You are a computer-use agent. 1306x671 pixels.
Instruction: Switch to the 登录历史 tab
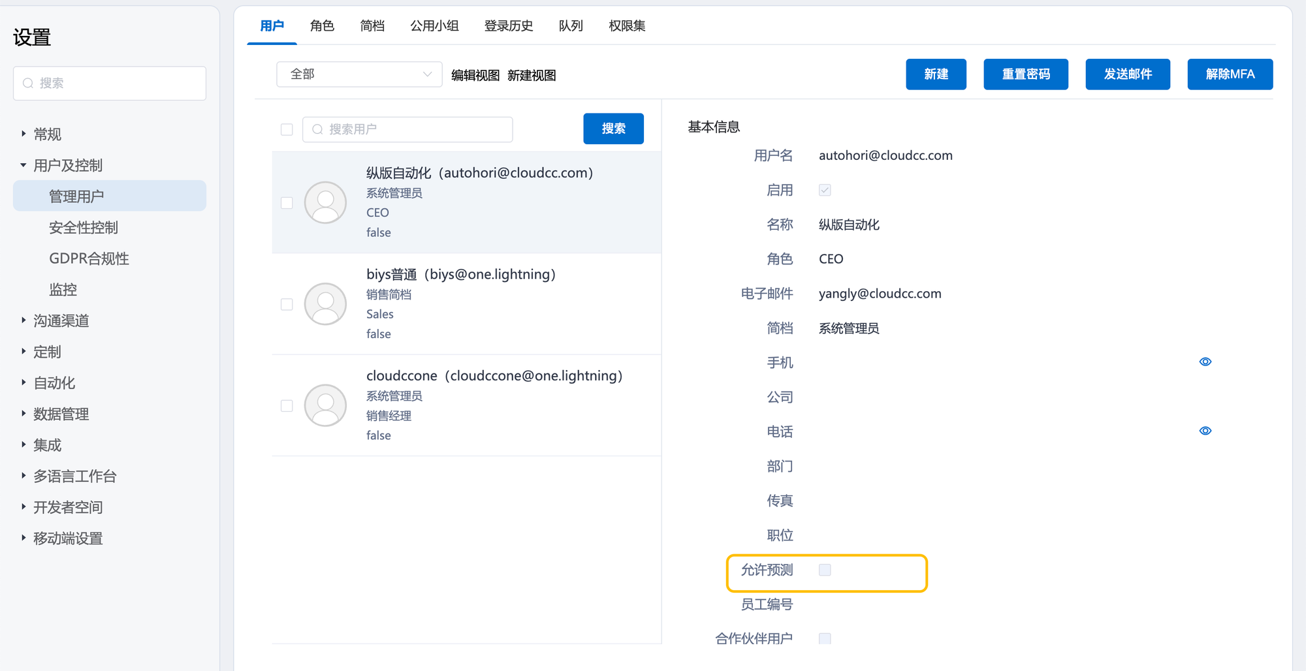coord(508,26)
